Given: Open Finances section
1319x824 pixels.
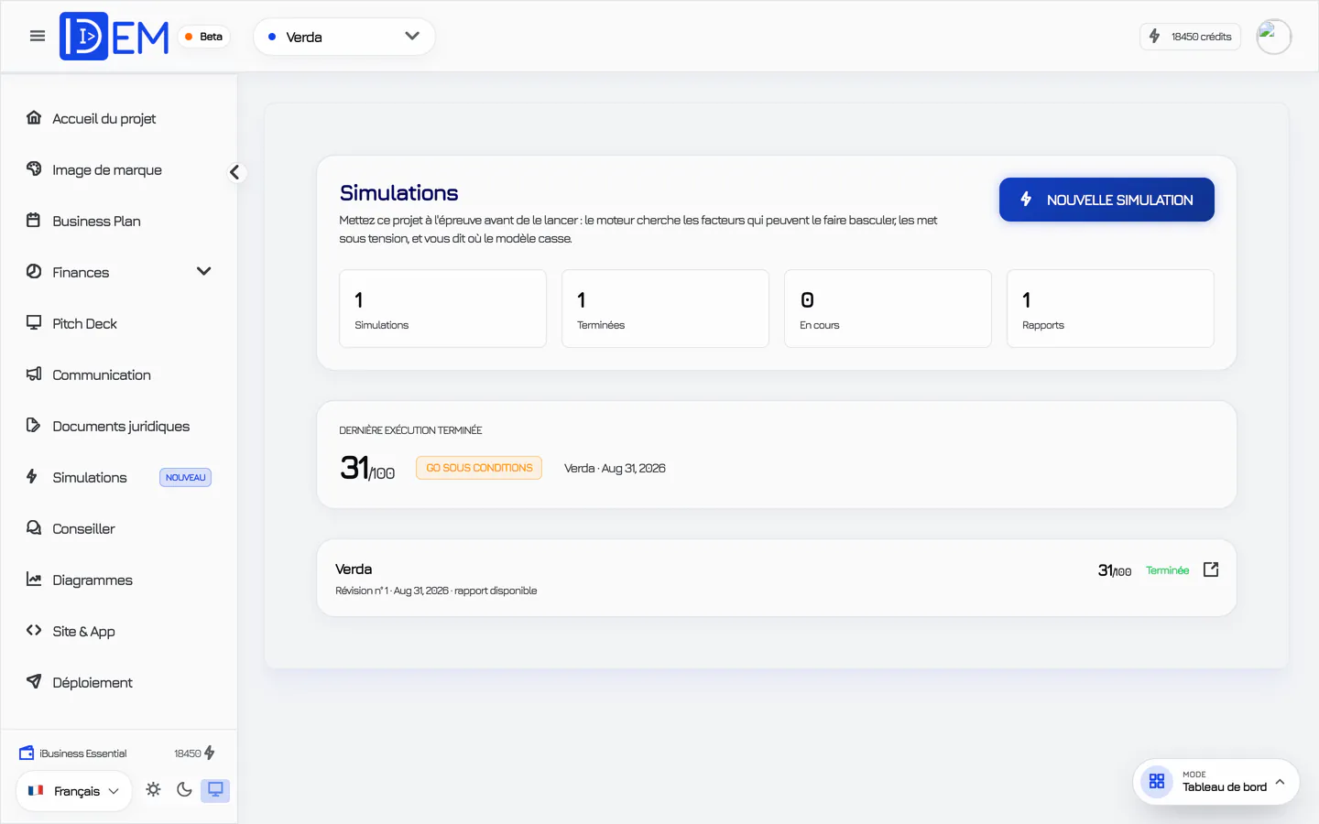Looking at the screenshot, I should pos(81,272).
